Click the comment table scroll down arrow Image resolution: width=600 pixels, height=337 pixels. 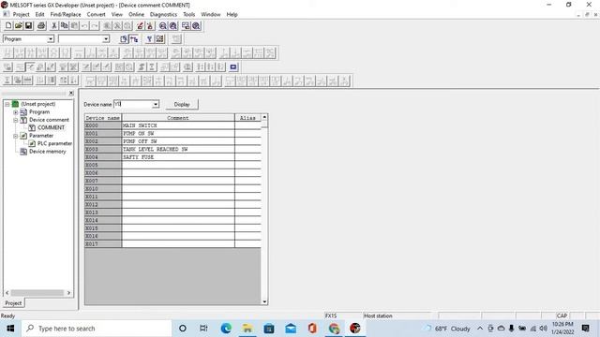point(264,301)
